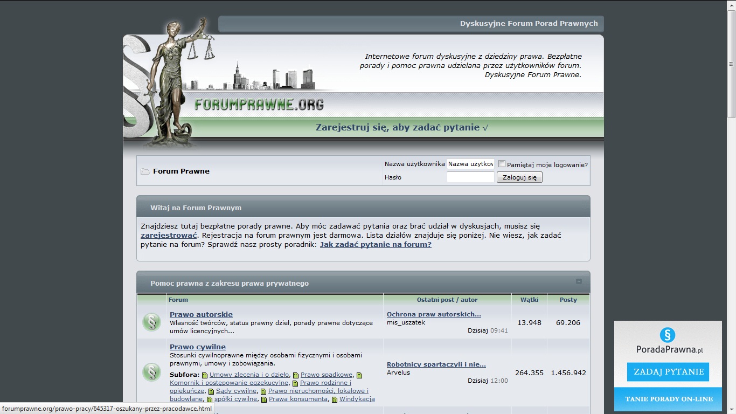Click the folder icon beside Forum Prawne
Screen dimensions: 736x414
click(x=145, y=171)
